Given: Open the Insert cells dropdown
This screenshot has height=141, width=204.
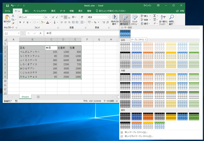Looking at the screenshot, I should click(150, 16).
